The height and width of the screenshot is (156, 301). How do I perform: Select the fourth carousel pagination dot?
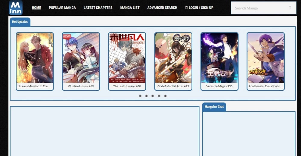click(x=159, y=96)
